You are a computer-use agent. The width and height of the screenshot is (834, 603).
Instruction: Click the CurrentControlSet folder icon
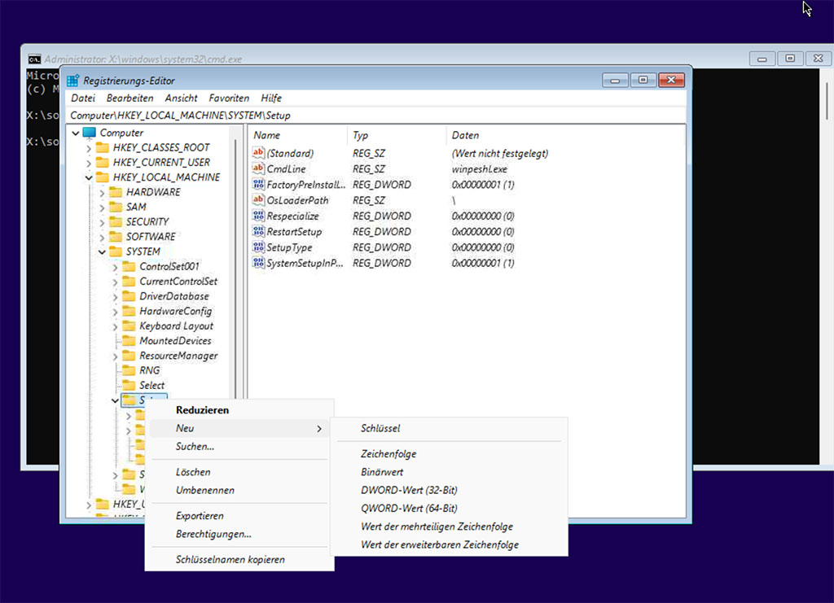click(x=129, y=282)
